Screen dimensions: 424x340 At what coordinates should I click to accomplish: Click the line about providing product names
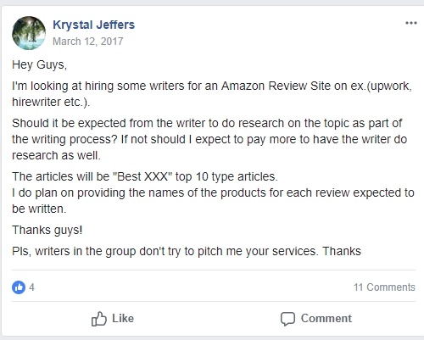point(213,201)
